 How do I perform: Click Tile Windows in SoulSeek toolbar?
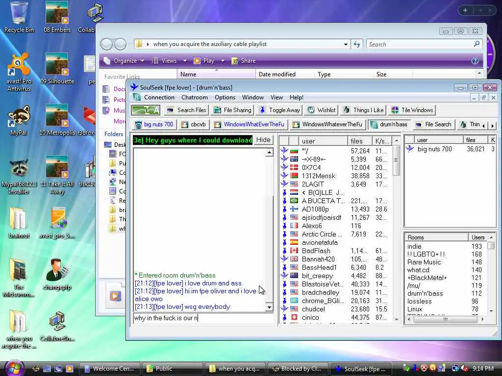(412, 110)
